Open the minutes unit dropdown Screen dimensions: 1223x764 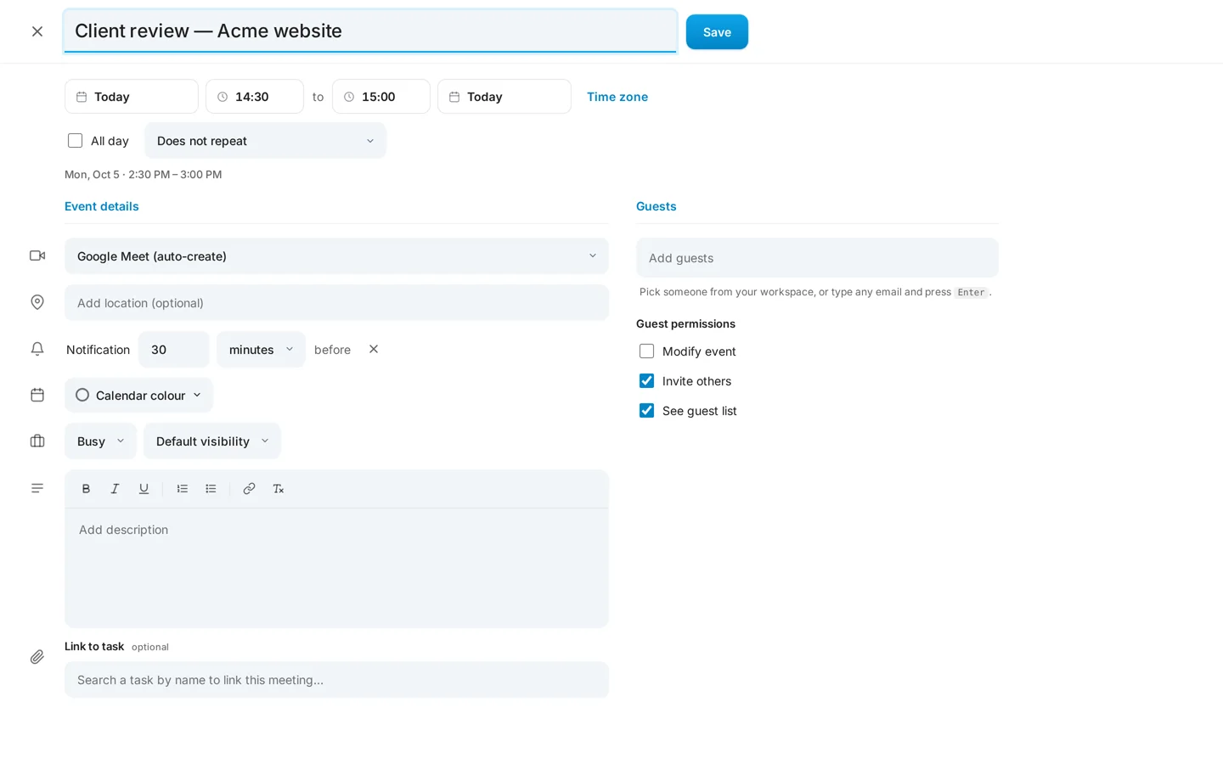261,350
